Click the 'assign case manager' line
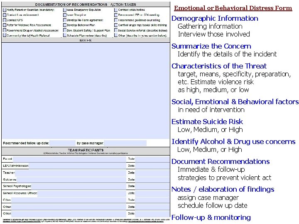The image size is (299, 224). click(x=208, y=198)
